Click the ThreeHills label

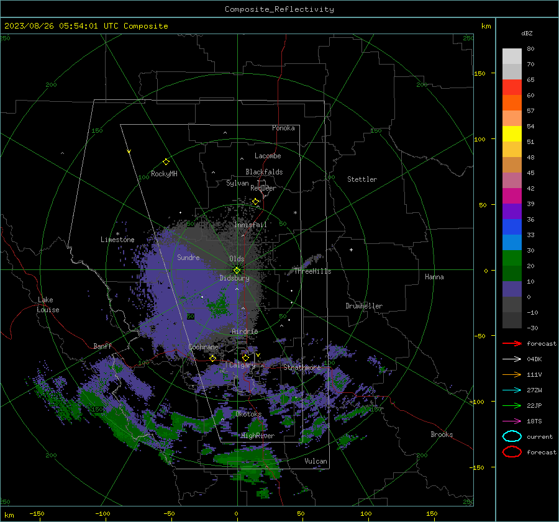point(312,271)
